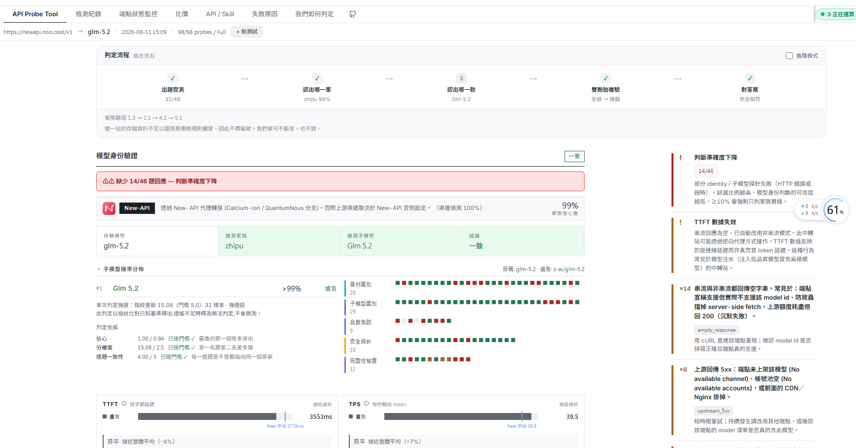Click exclamation icon beside 判斷準確度下降

click(x=680, y=158)
